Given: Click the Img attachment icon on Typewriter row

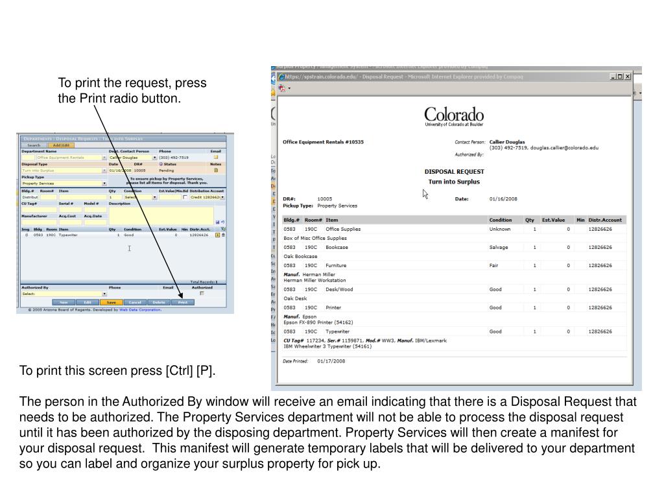Looking at the screenshot, I should pos(26,235).
